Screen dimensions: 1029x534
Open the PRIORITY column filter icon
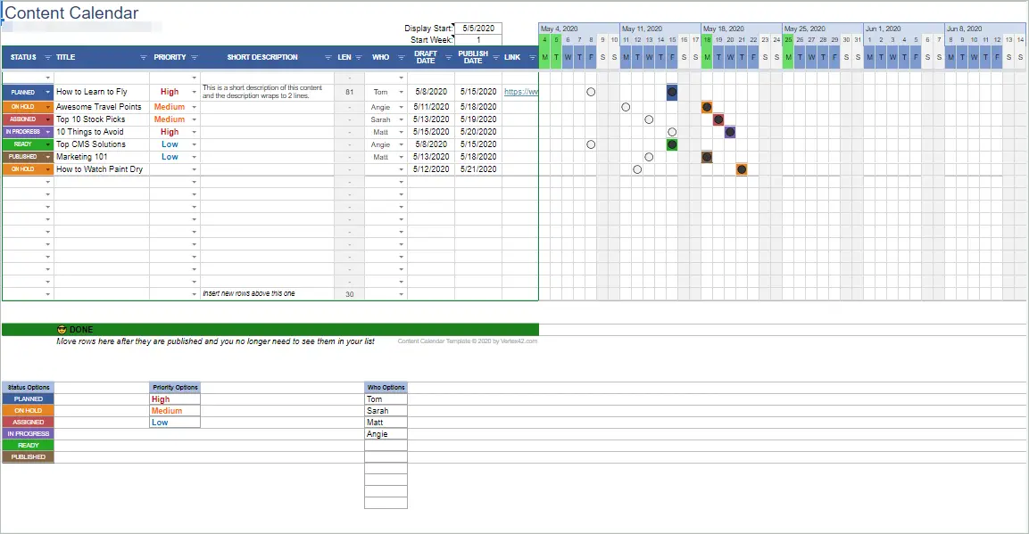[193, 57]
